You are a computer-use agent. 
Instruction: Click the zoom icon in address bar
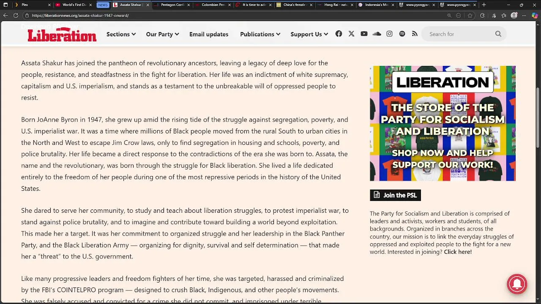point(449,15)
